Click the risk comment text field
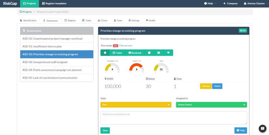 coord(173,118)
